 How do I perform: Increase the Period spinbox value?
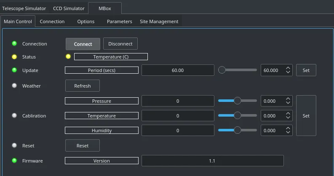point(288,68)
